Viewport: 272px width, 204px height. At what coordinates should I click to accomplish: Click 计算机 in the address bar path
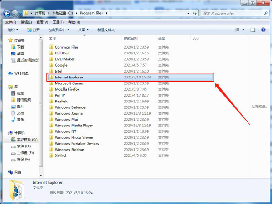coord(40,13)
